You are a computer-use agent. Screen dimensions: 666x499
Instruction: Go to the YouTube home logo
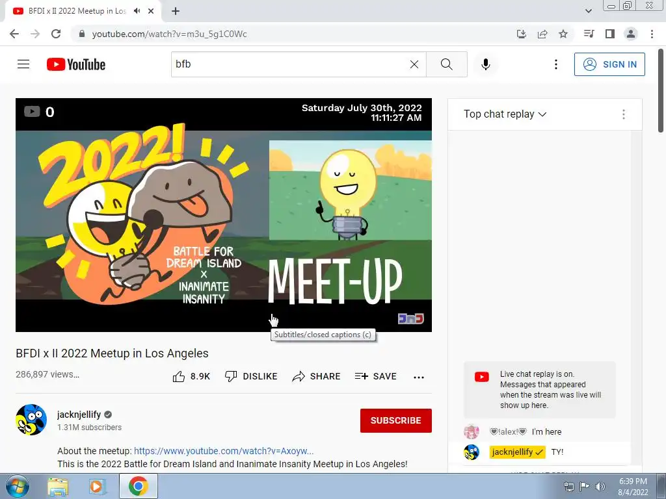(x=76, y=64)
